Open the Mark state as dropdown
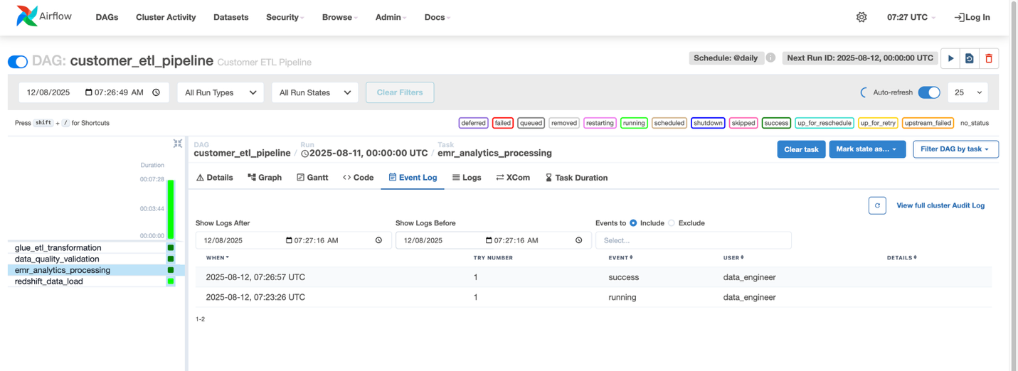The height and width of the screenshot is (371, 1018). tap(866, 149)
